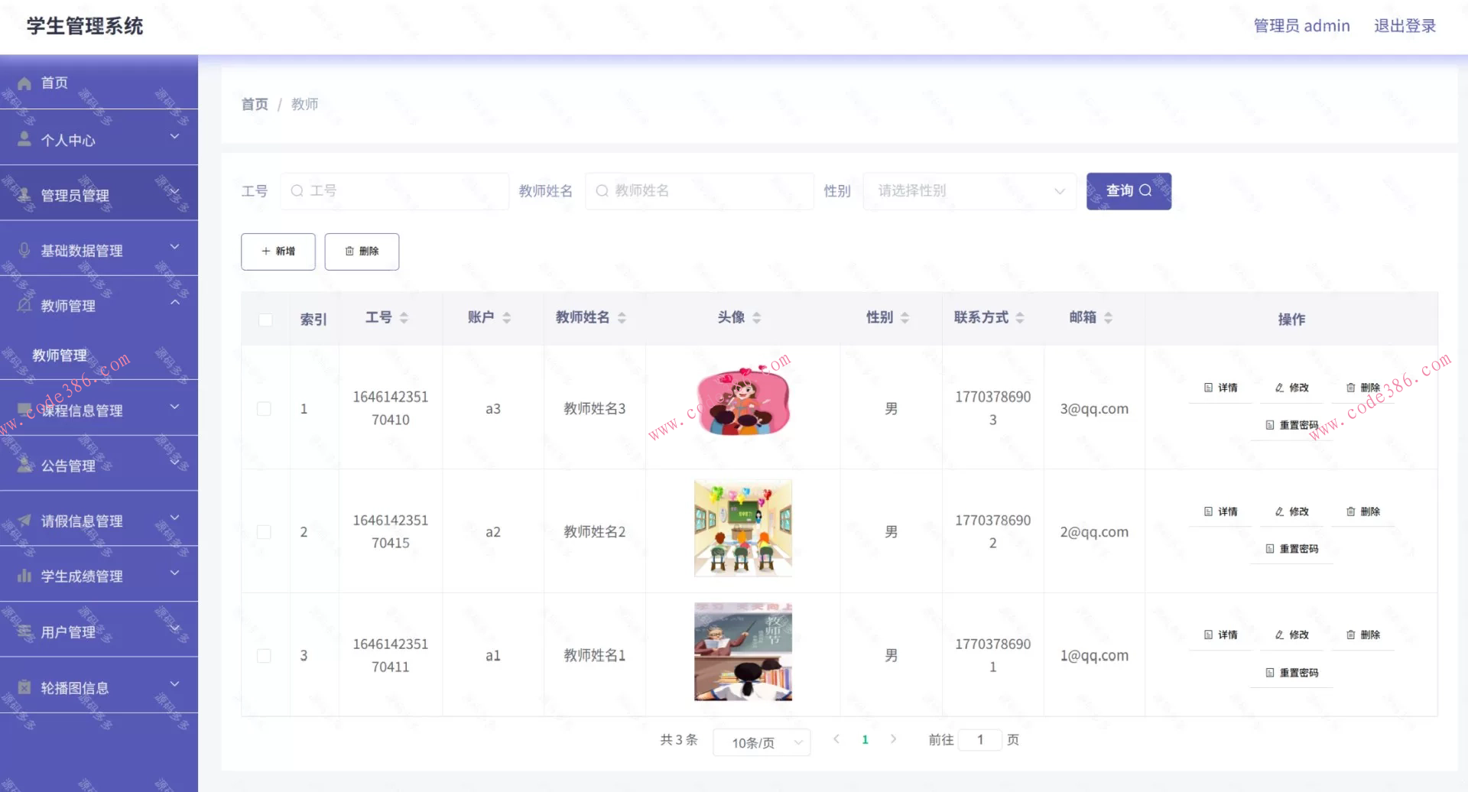Tick the checkbox for row 教师姓名2
Screen dimensions: 1468x792
tap(265, 531)
